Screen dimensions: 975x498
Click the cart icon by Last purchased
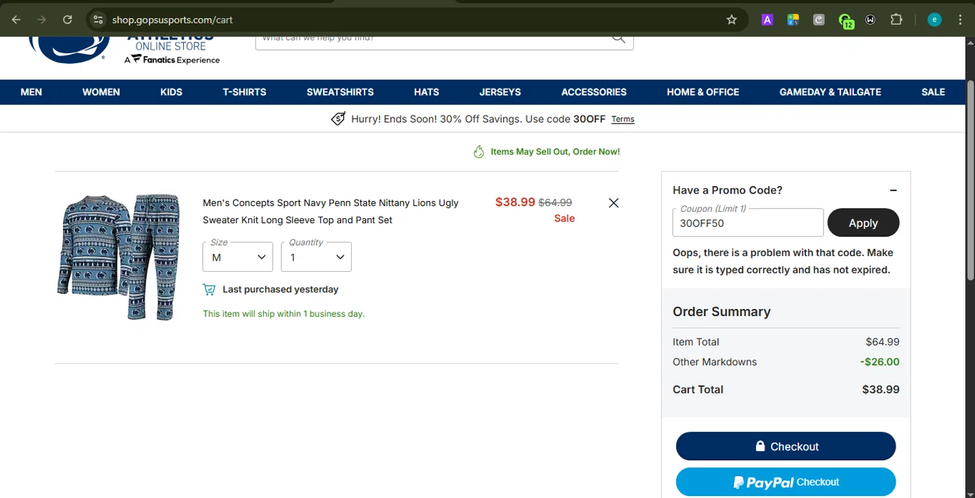point(209,289)
